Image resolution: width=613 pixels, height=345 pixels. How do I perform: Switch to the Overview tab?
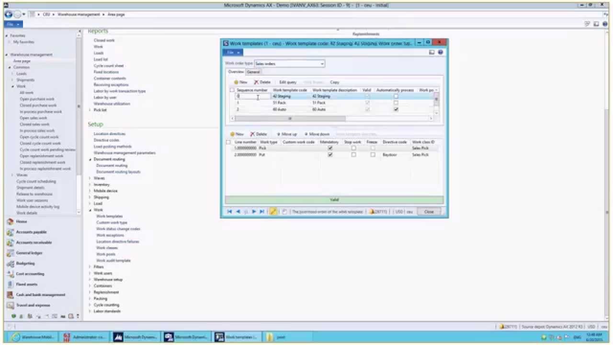pyautogui.click(x=236, y=72)
